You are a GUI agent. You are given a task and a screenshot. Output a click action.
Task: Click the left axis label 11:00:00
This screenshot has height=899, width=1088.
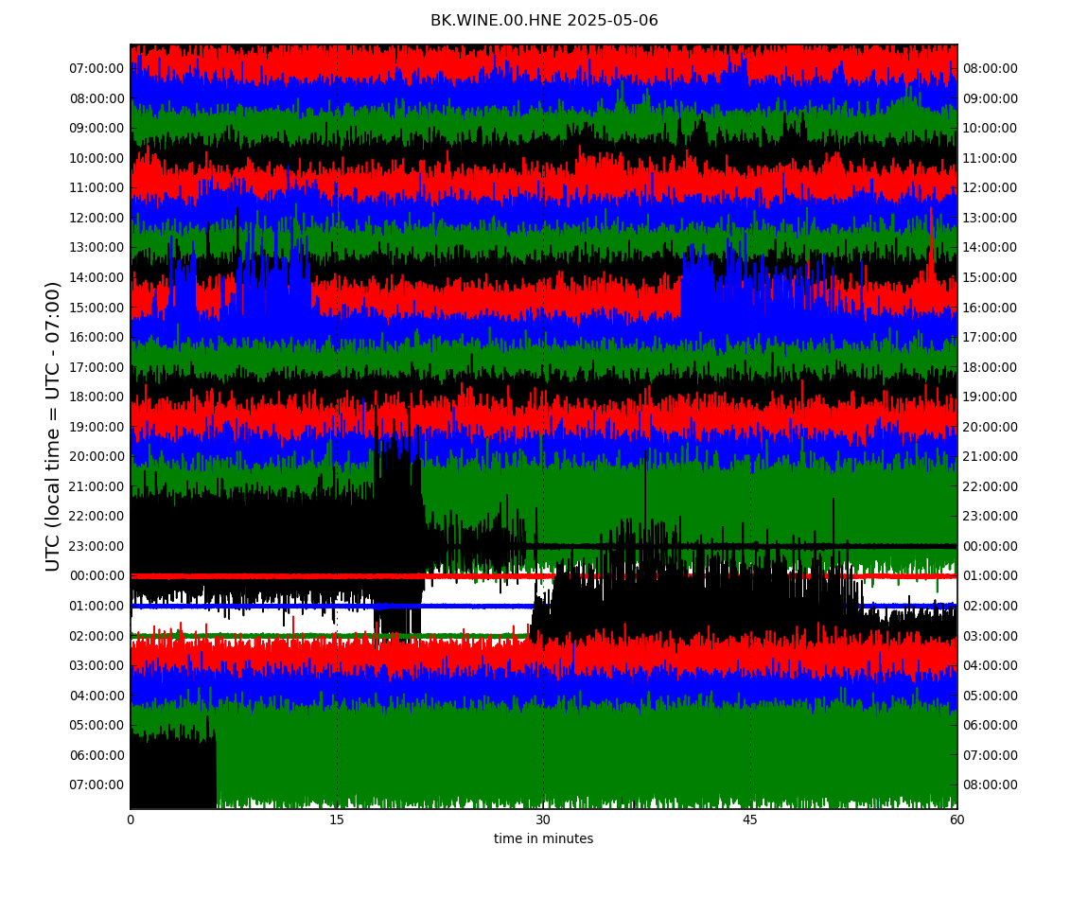(x=97, y=188)
